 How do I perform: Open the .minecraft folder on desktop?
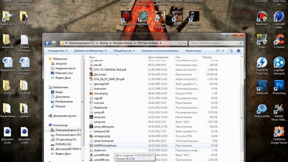pyautogui.click(x=24, y=87)
